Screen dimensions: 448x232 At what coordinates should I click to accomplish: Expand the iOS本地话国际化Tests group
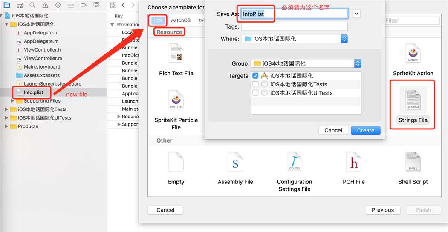(6, 109)
